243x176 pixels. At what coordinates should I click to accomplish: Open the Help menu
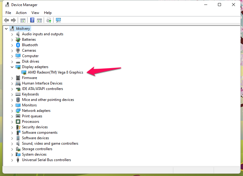pos(48,13)
